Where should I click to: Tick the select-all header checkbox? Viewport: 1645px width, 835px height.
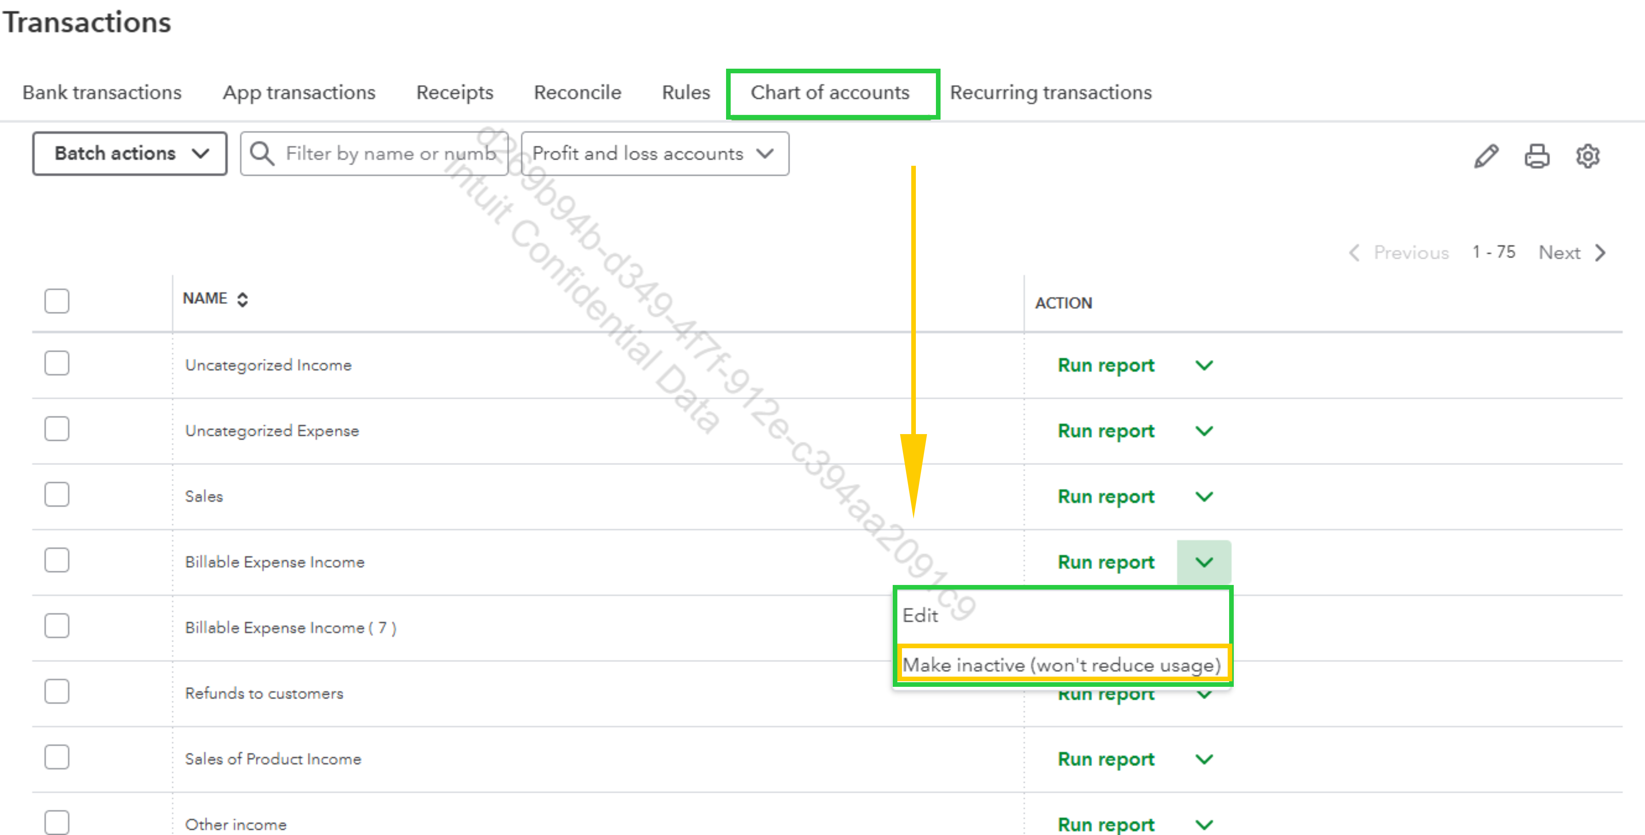pyautogui.click(x=57, y=301)
